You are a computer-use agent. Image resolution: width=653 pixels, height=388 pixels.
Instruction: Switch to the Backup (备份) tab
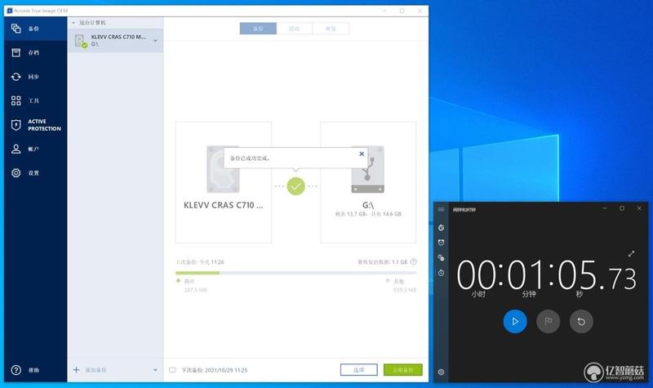(x=258, y=29)
